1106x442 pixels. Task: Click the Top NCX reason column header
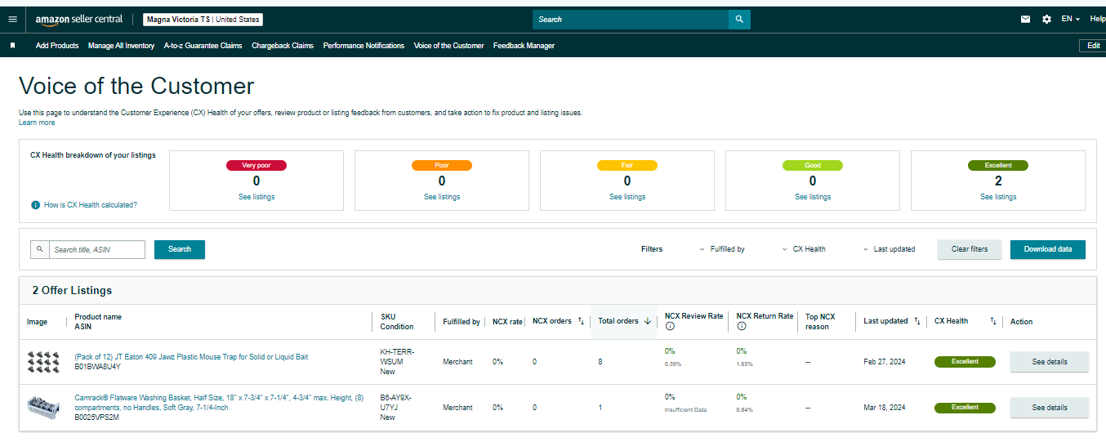820,322
